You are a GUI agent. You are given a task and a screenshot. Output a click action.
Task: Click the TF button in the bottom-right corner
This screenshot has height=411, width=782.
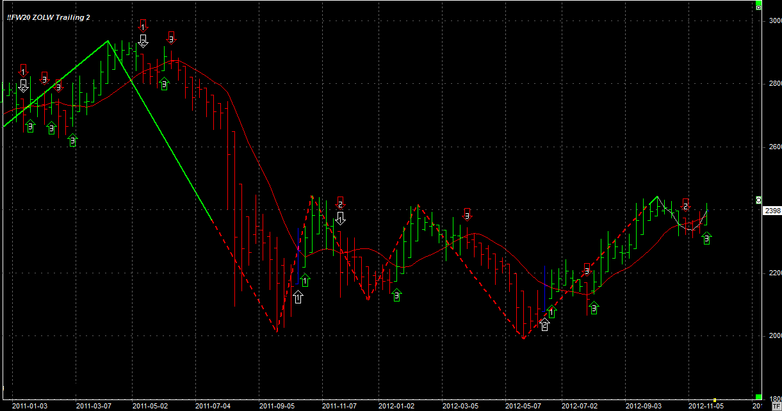pyautogui.click(x=777, y=406)
